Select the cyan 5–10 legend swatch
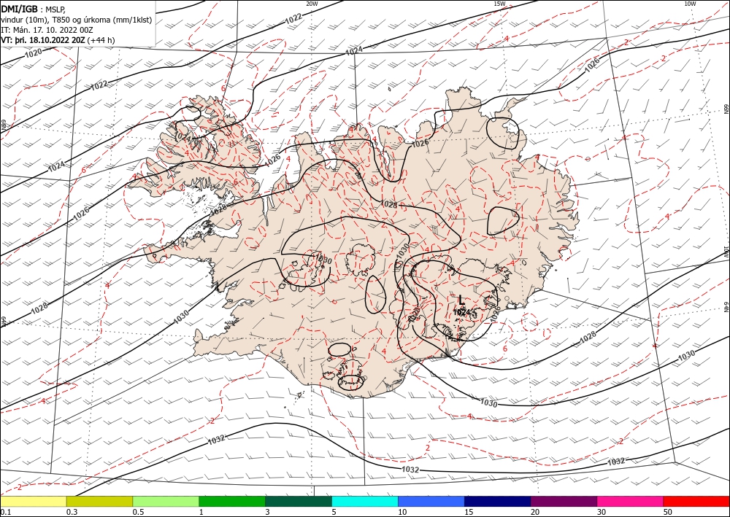730x517 pixels. (365, 501)
